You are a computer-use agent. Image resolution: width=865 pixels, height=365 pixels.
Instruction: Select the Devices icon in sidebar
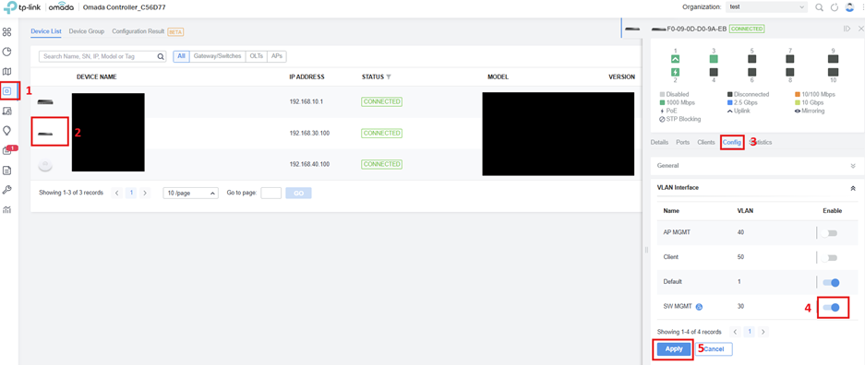7,91
